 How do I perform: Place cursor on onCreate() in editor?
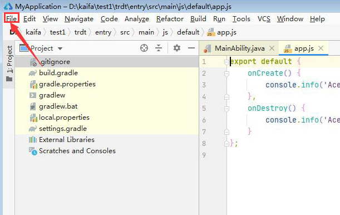(269, 73)
